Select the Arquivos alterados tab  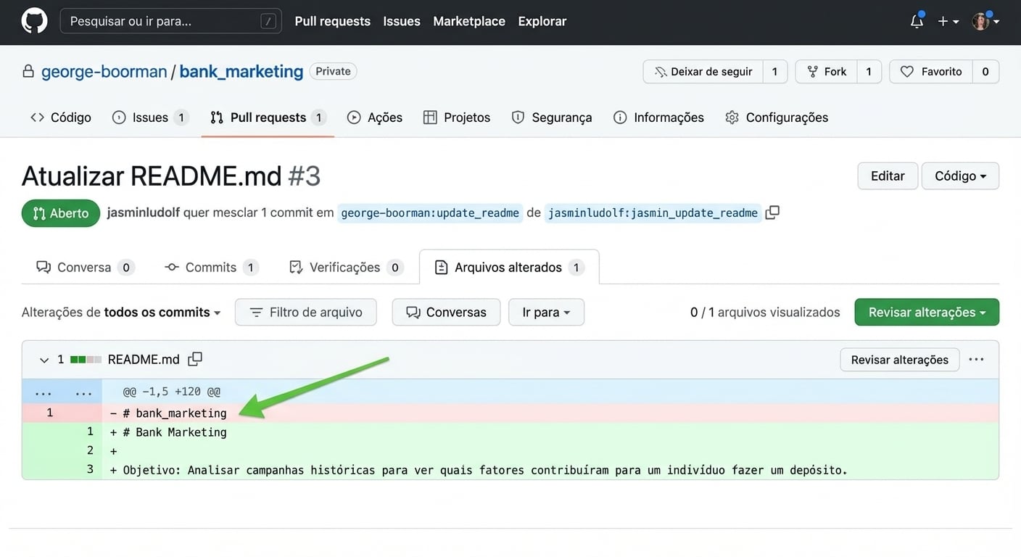509,268
